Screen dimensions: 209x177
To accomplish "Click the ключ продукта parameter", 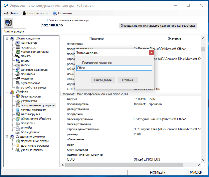I will coord(77,149).
